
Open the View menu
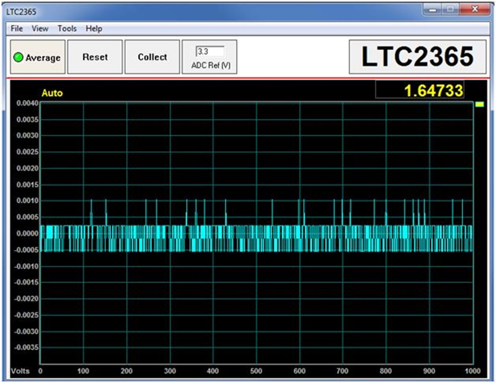point(40,29)
